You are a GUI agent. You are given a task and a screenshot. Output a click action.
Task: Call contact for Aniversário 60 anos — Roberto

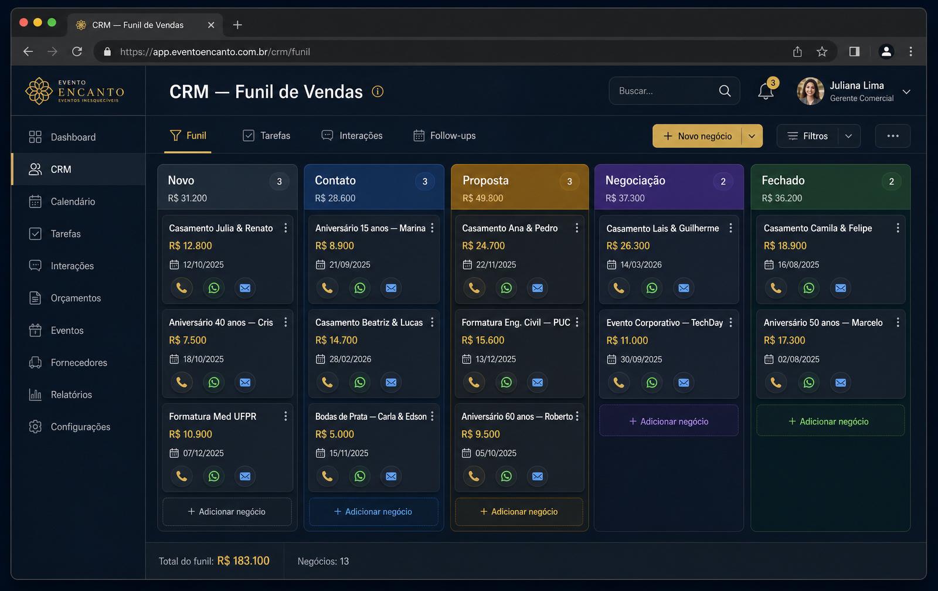point(474,476)
